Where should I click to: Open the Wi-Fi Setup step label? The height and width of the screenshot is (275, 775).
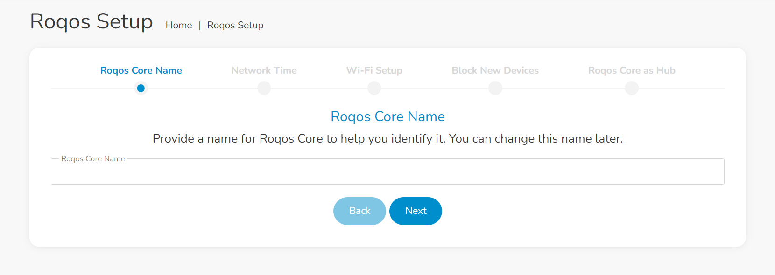point(374,70)
